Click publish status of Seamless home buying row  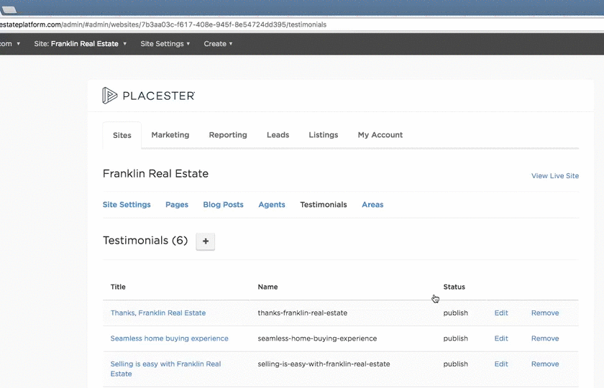pyautogui.click(x=455, y=338)
